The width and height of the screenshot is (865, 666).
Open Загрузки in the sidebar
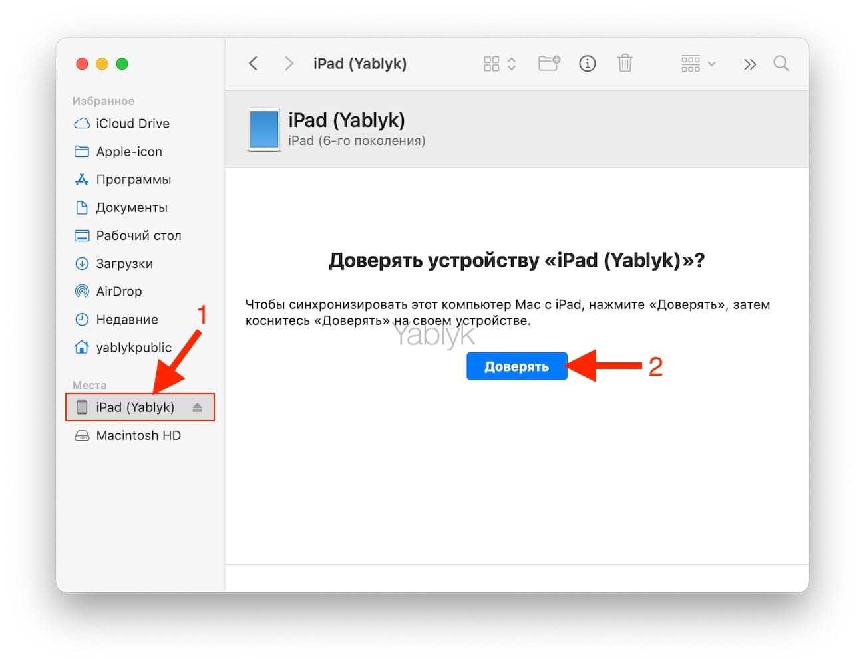point(124,263)
